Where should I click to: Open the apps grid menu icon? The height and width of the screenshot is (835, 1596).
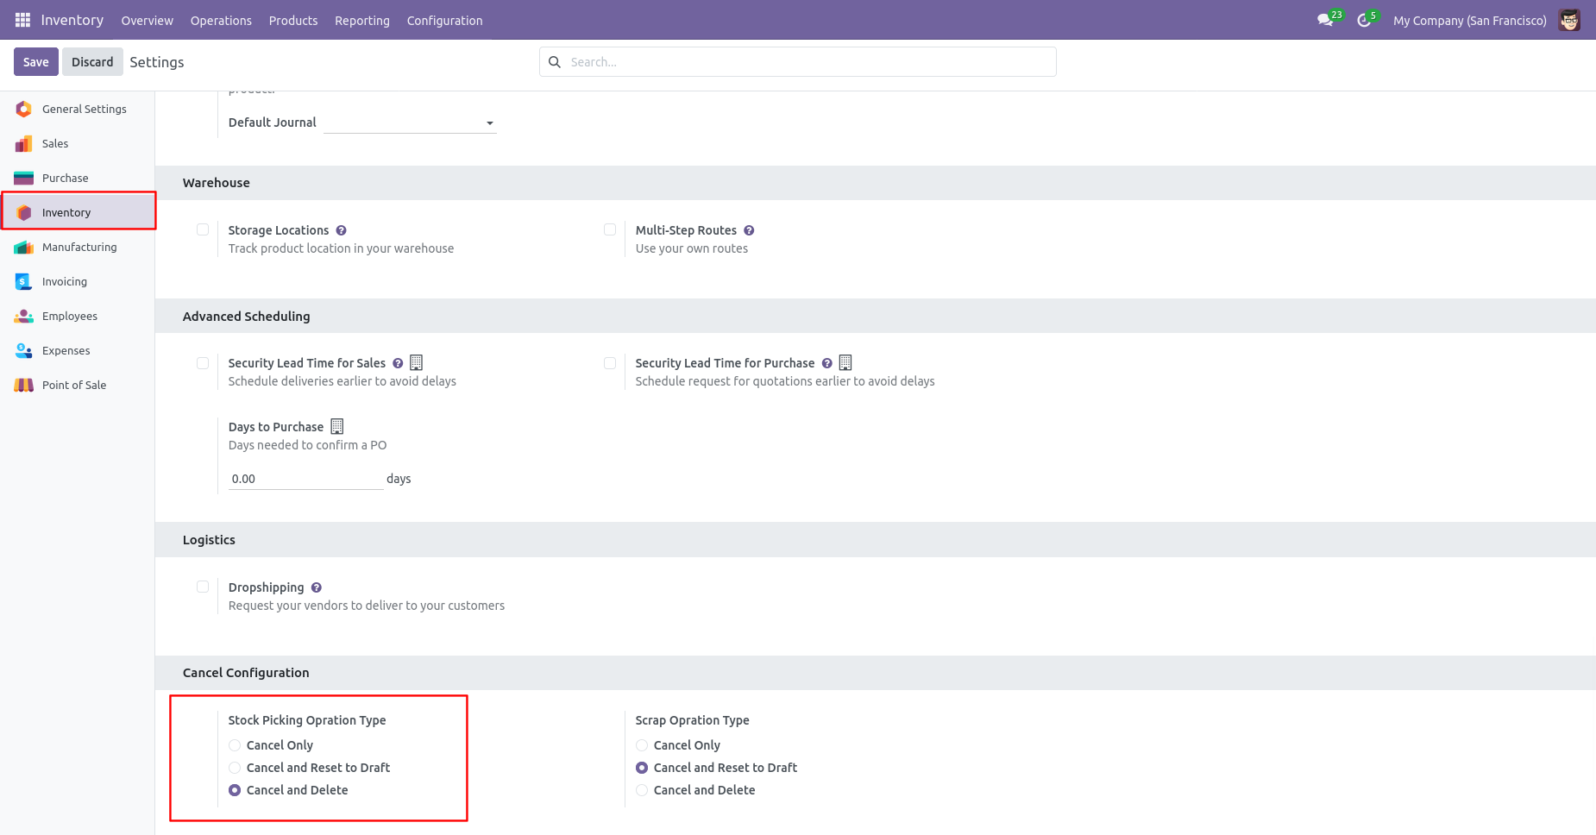23,20
